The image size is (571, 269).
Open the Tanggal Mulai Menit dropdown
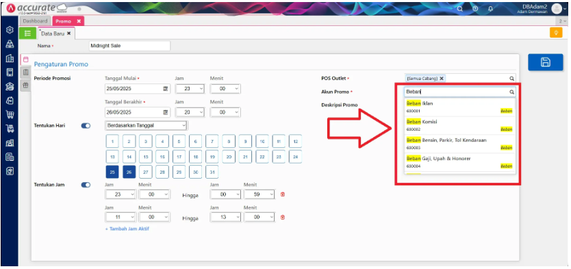[225, 89]
